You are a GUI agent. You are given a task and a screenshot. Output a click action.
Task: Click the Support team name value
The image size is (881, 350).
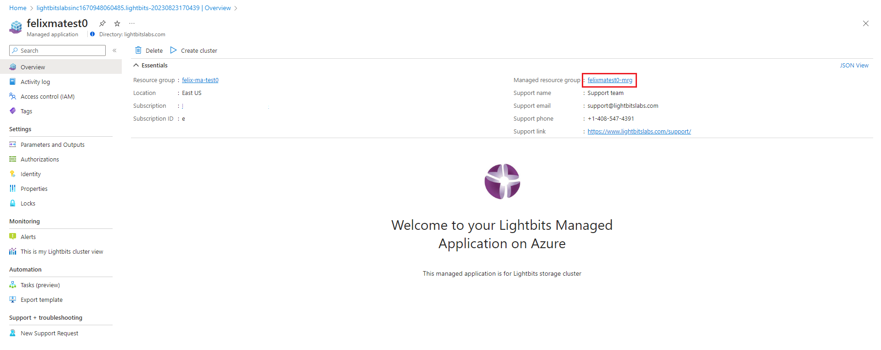[605, 93]
